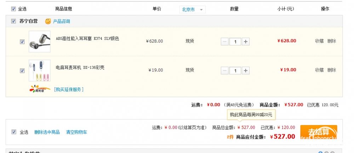The height and width of the screenshot is (153, 354).
Task: Click the 商品信息 column header
Action: click(x=64, y=9)
